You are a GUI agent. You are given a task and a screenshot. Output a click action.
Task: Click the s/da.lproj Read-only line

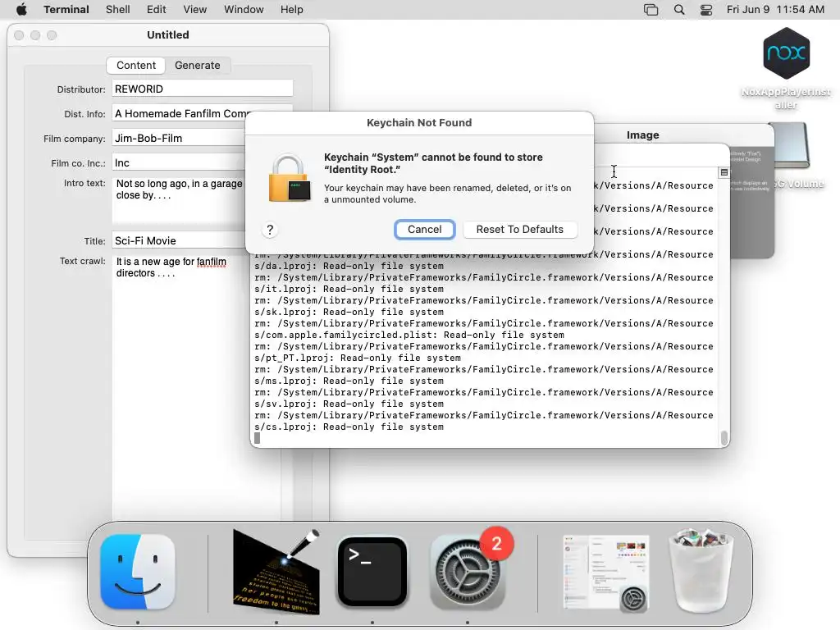click(349, 266)
